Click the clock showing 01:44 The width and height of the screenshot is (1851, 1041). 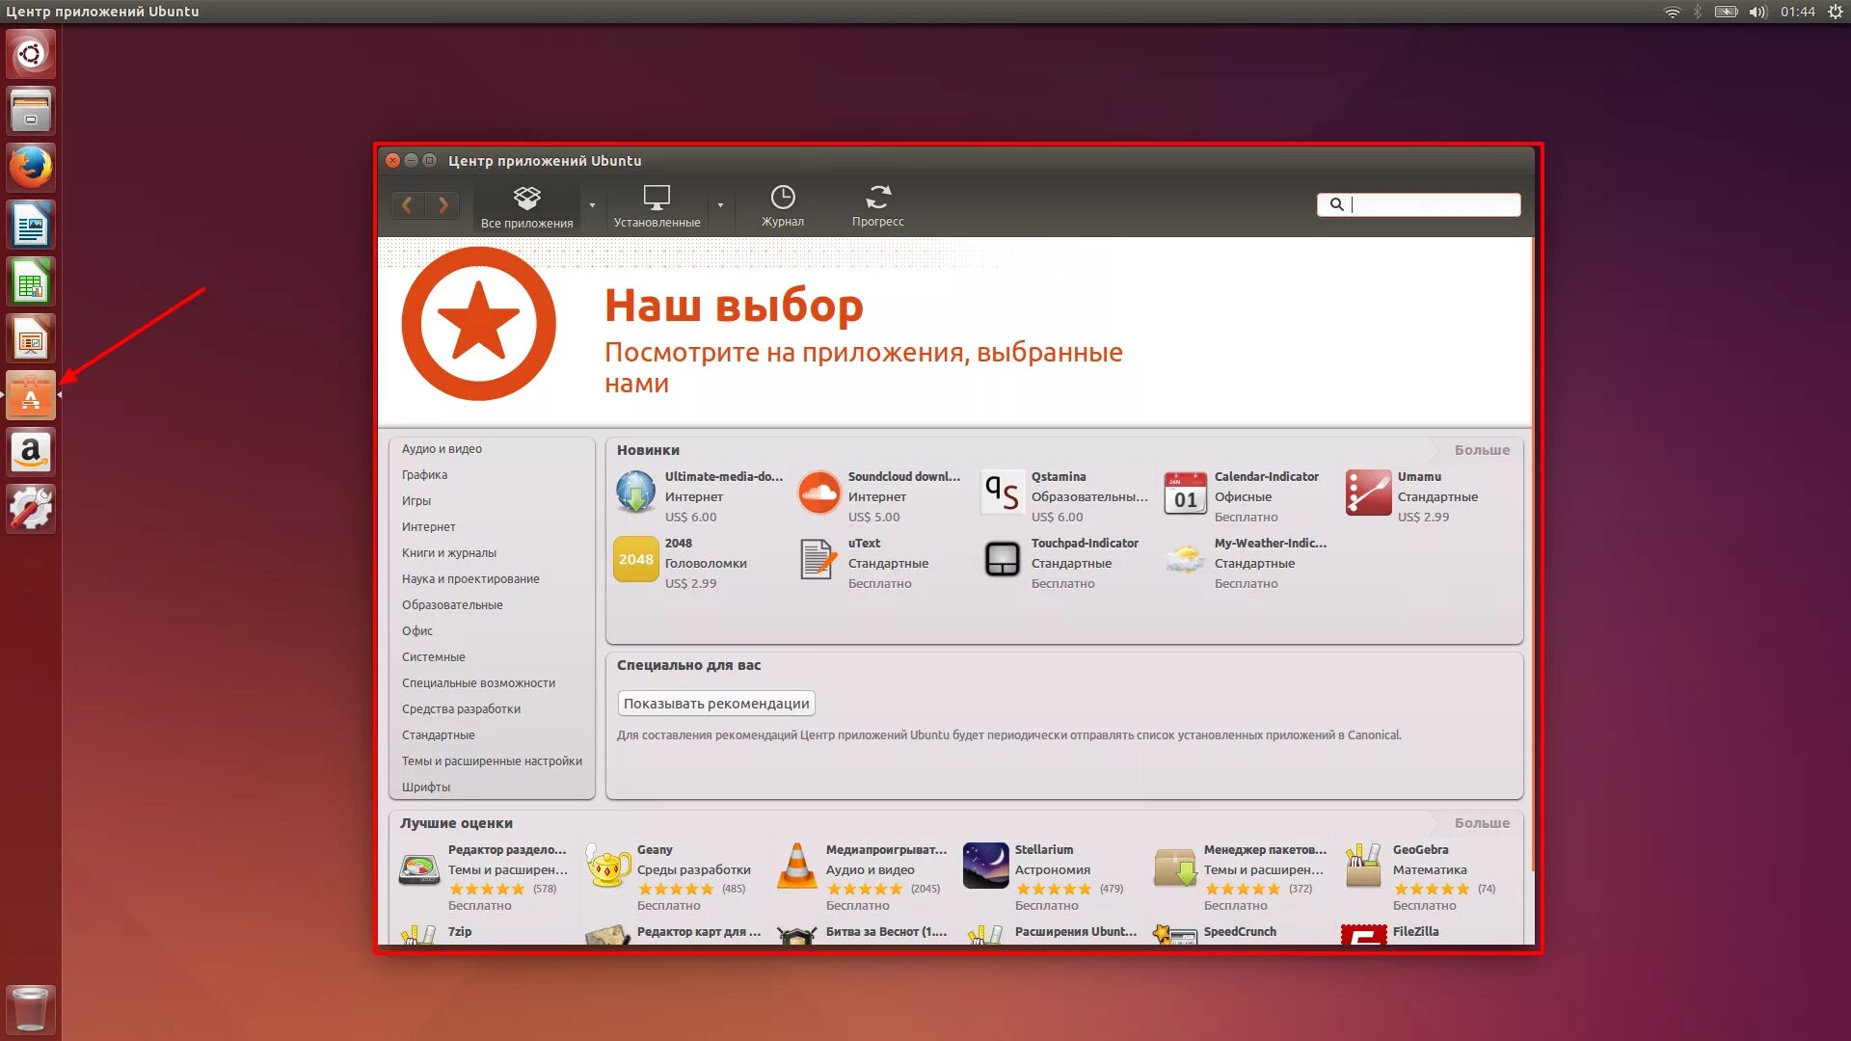coord(1798,12)
